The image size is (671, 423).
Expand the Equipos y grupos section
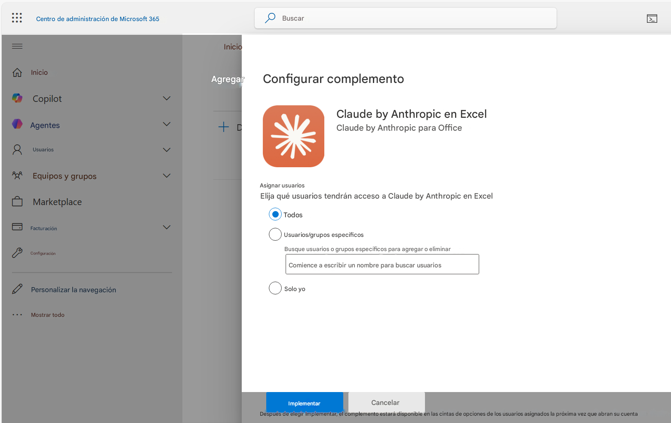(x=167, y=175)
